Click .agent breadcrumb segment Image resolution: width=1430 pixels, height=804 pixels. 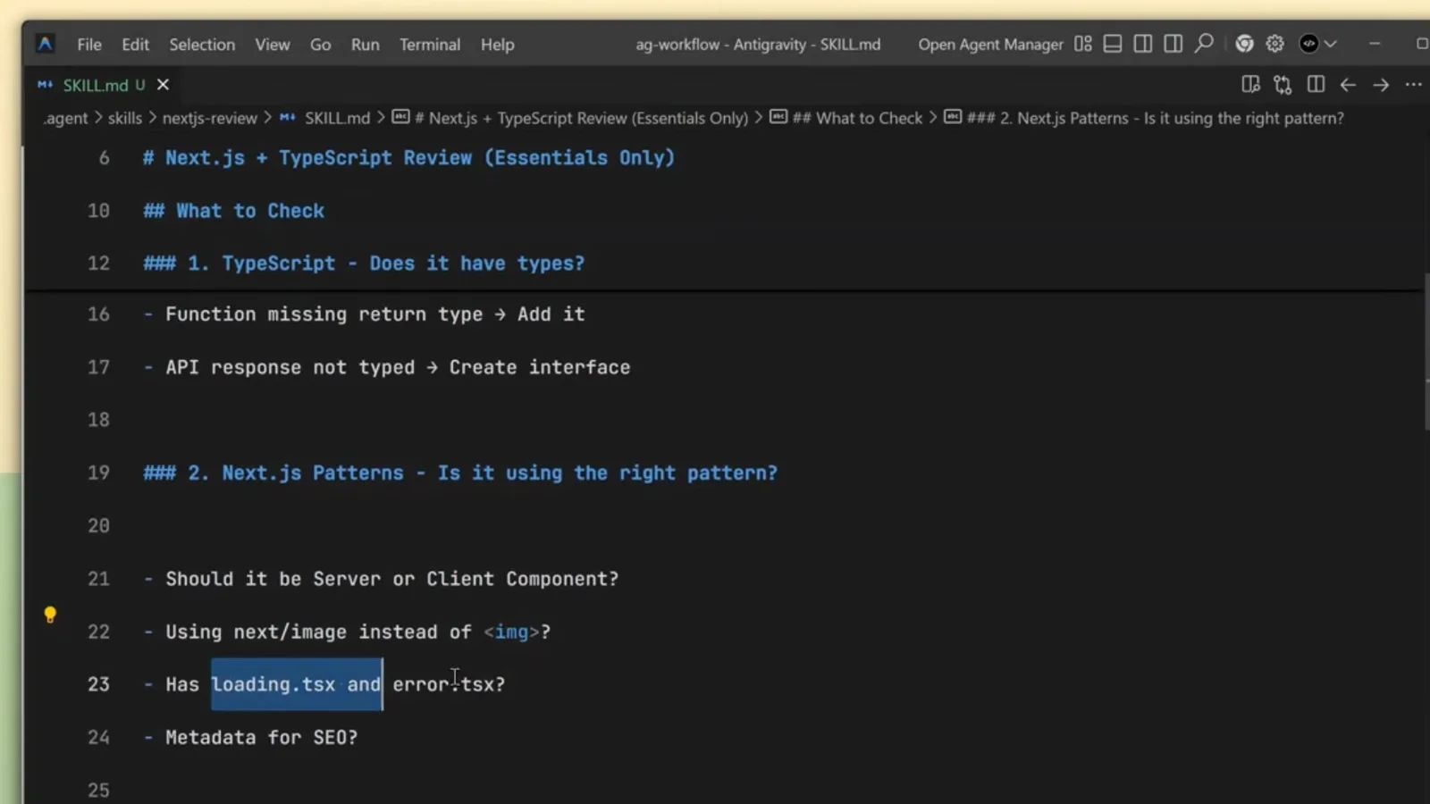[x=66, y=118]
